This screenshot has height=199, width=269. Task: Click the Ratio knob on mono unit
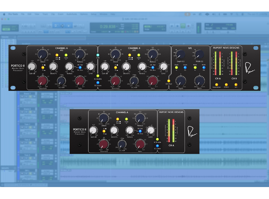click(x=140, y=144)
